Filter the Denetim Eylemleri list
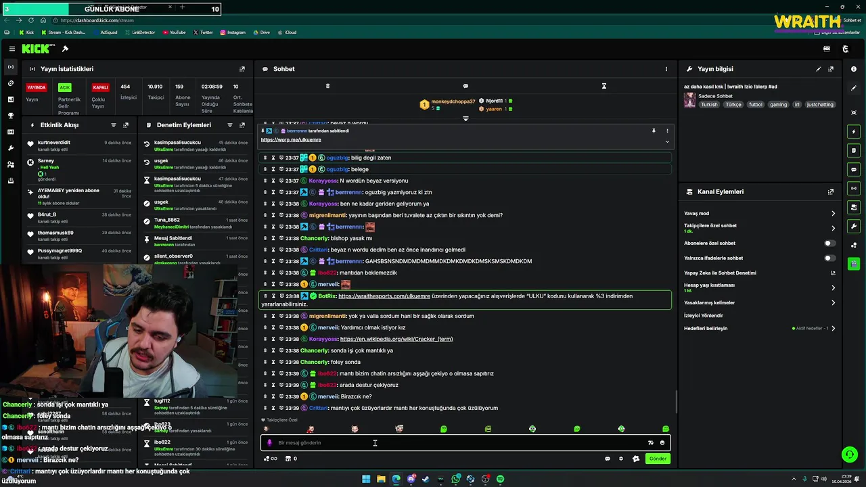 coord(230,125)
